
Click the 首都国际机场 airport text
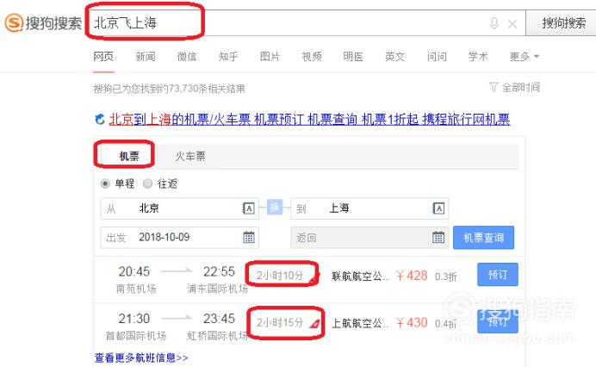point(136,336)
